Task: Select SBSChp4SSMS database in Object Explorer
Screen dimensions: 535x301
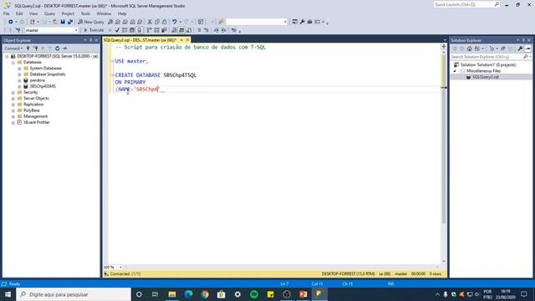Action: coord(43,86)
